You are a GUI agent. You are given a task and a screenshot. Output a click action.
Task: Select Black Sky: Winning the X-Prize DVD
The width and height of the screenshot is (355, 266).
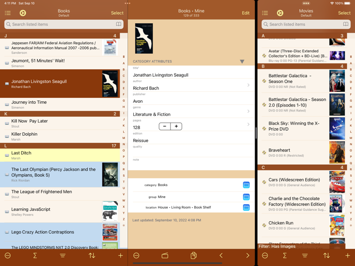[x=303, y=128]
